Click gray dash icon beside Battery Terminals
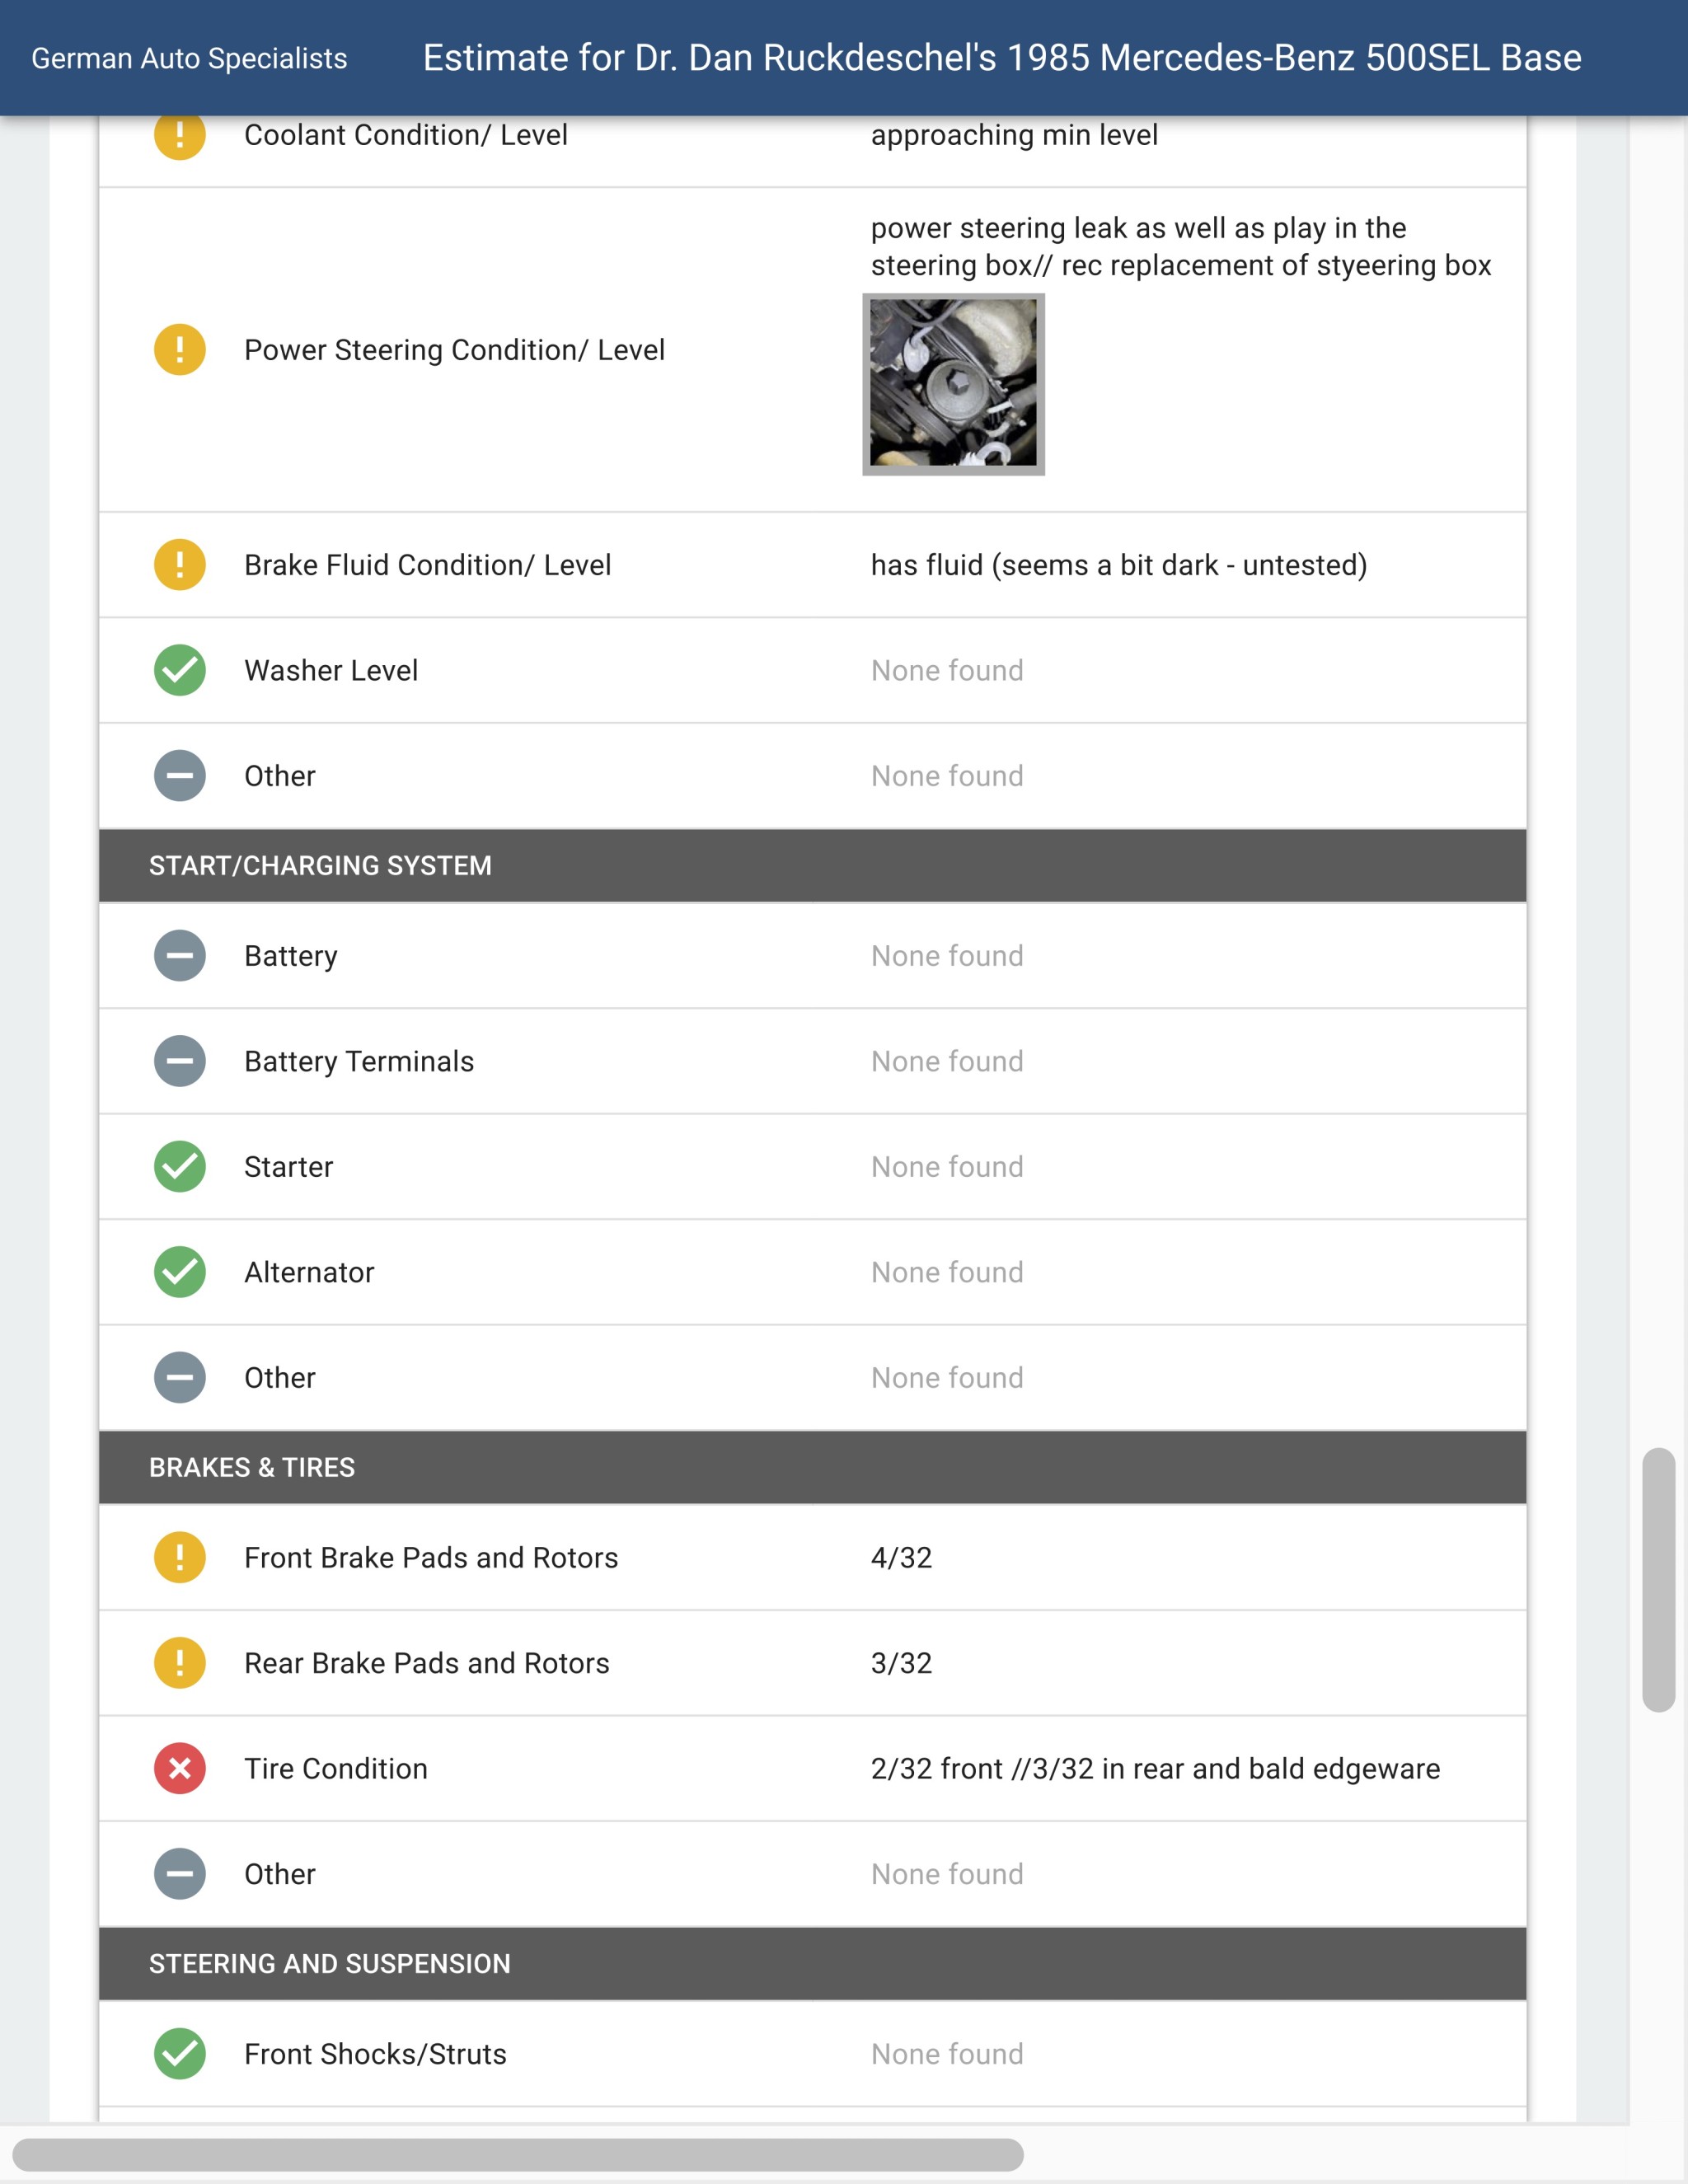 (x=180, y=1061)
